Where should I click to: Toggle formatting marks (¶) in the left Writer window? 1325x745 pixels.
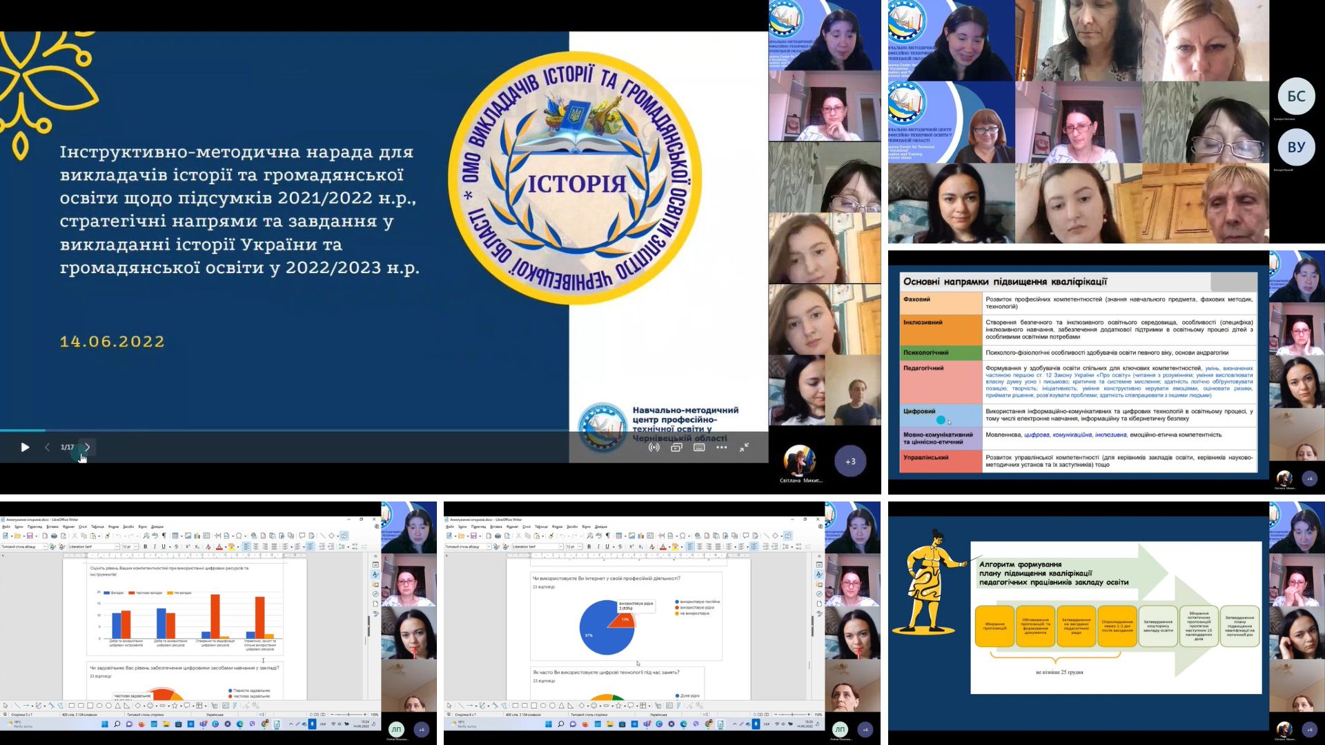pyautogui.click(x=164, y=536)
